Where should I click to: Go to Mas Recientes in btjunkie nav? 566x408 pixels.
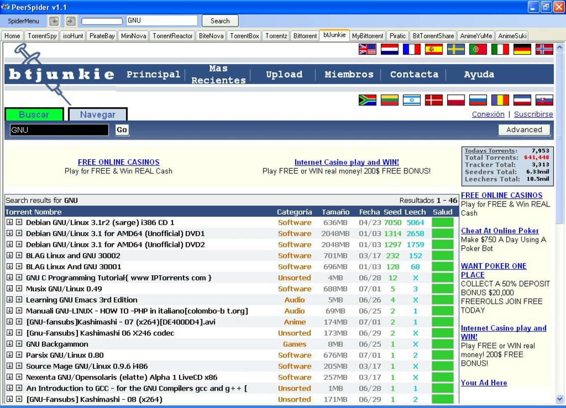218,74
